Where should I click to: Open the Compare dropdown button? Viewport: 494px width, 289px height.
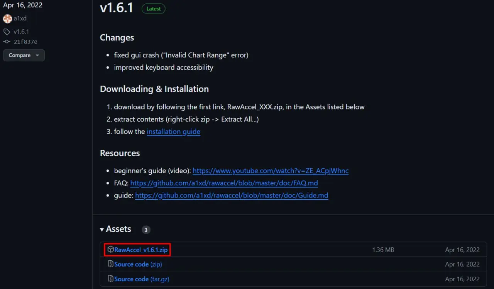[24, 55]
